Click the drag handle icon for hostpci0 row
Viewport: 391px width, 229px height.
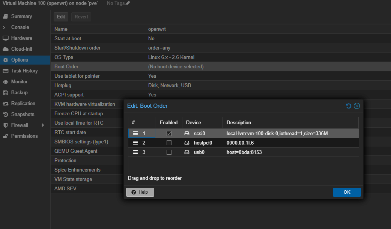tap(135, 143)
